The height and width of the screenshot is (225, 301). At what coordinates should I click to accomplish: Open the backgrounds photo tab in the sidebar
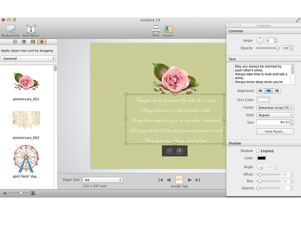coord(15,42)
